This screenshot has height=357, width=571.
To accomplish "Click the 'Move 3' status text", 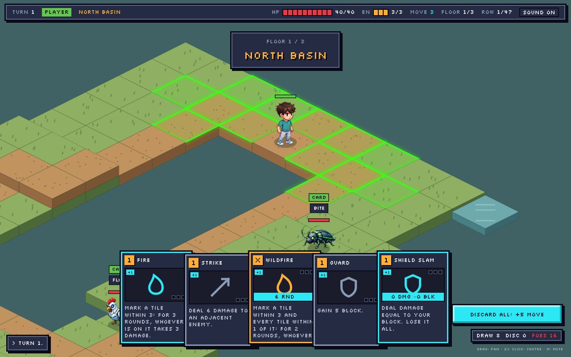I will click(x=422, y=12).
